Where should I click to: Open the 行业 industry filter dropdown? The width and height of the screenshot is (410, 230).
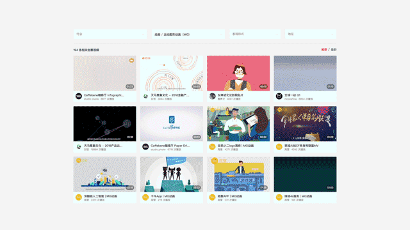110,34
